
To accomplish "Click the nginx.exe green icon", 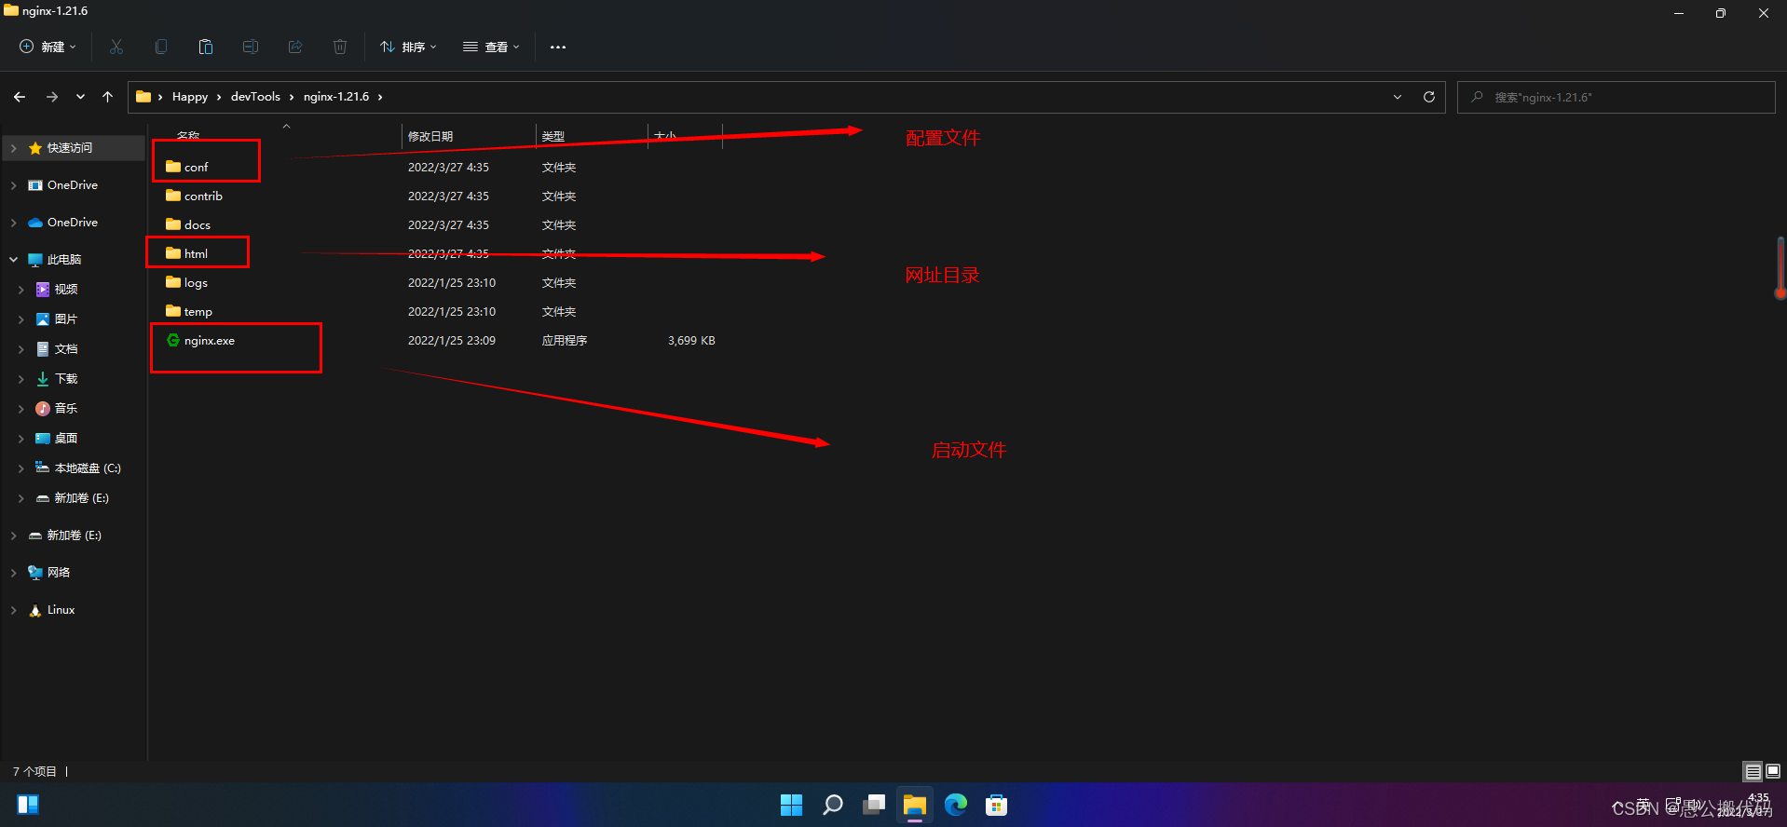I will pyautogui.click(x=173, y=340).
